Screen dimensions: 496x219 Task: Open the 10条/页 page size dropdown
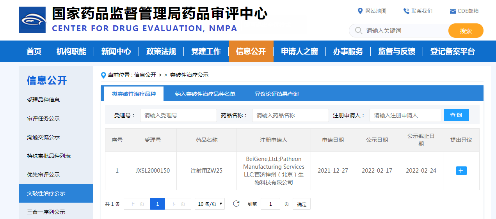(210, 204)
